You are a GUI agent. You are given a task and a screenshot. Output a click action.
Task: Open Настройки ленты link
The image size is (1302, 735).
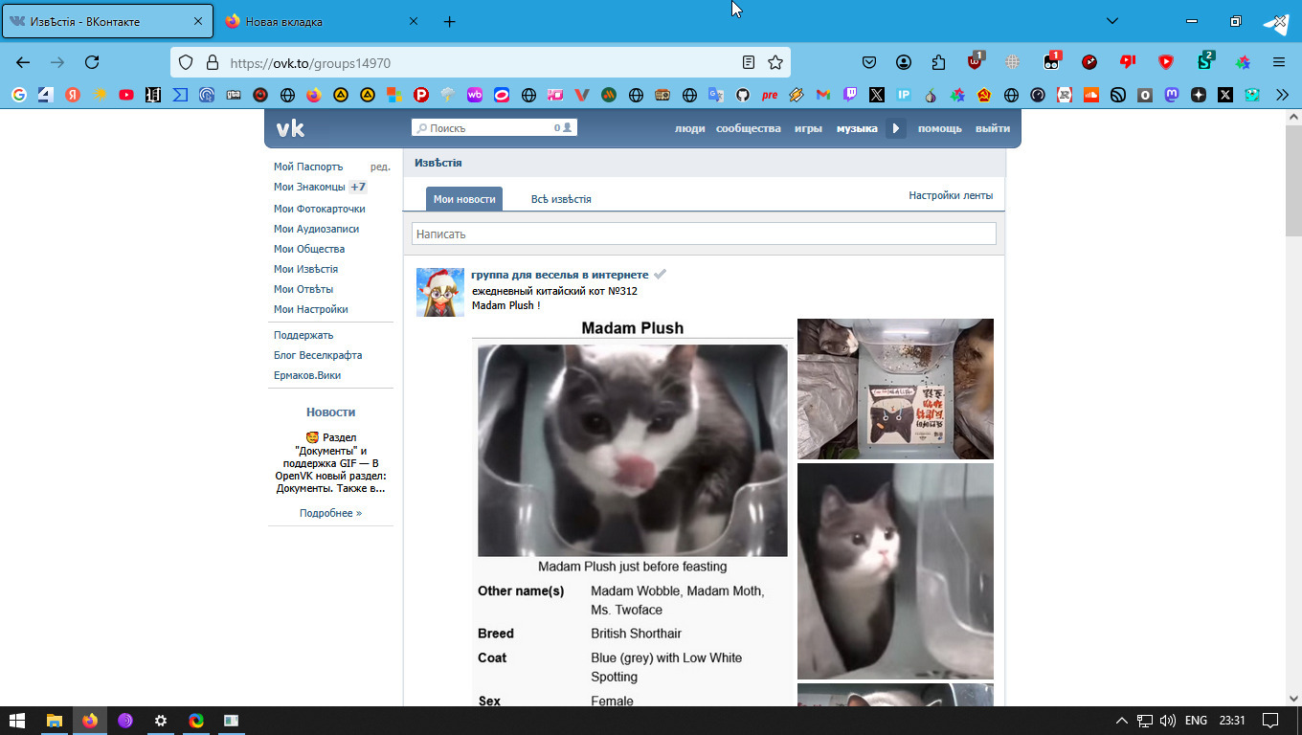coord(951,195)
